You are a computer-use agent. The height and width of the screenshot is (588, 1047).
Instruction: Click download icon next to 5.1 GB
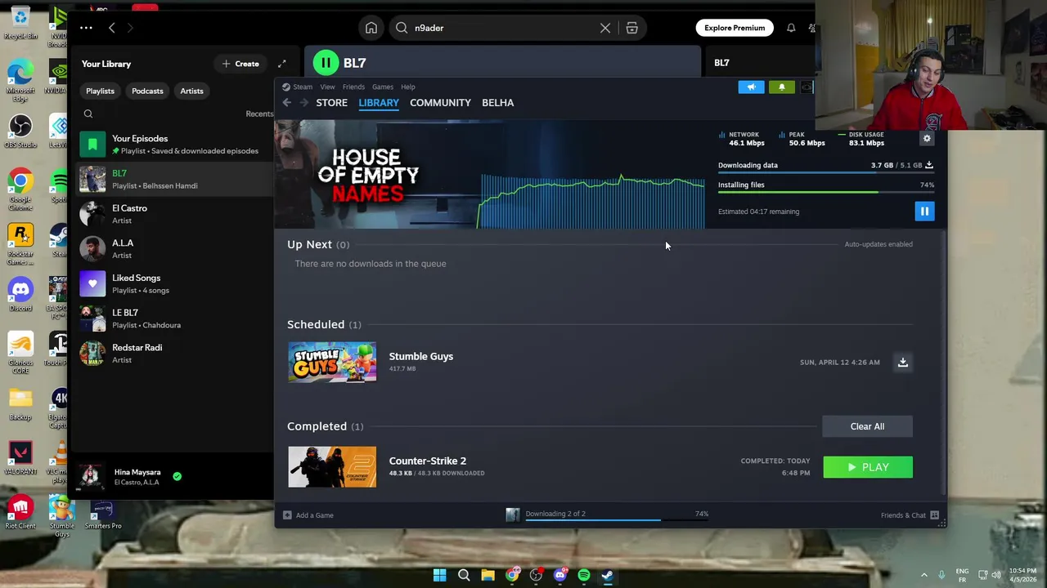point(929,165)
